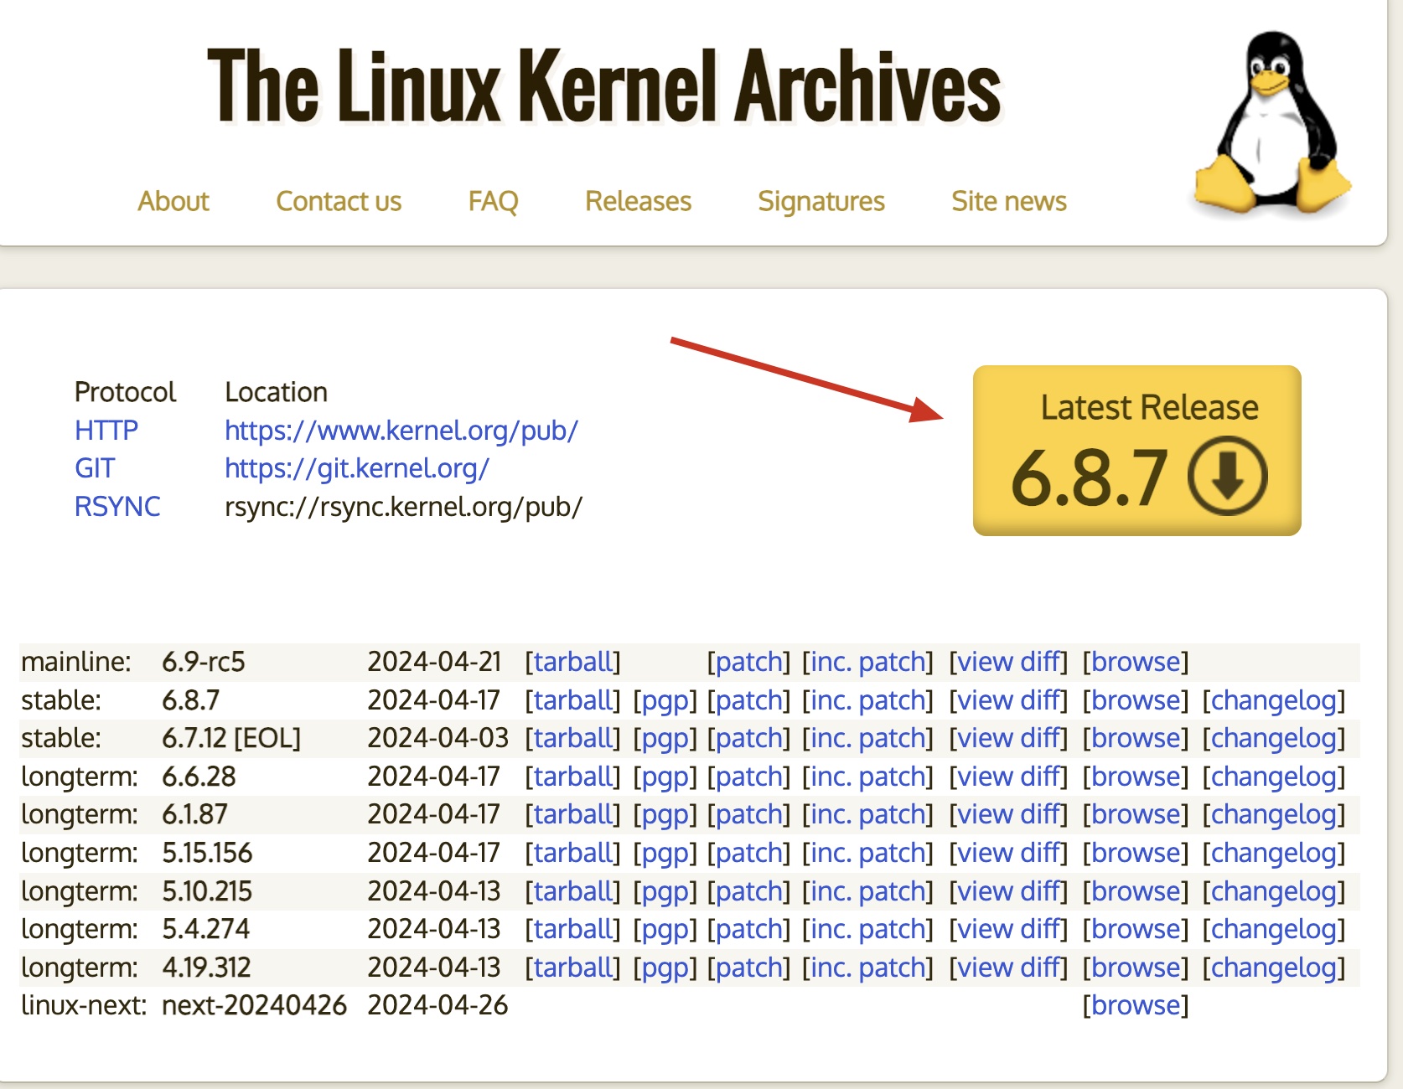1403x1089 pixels.
Task: Click the HTTP protocol link
Action: tap(106, 431)
